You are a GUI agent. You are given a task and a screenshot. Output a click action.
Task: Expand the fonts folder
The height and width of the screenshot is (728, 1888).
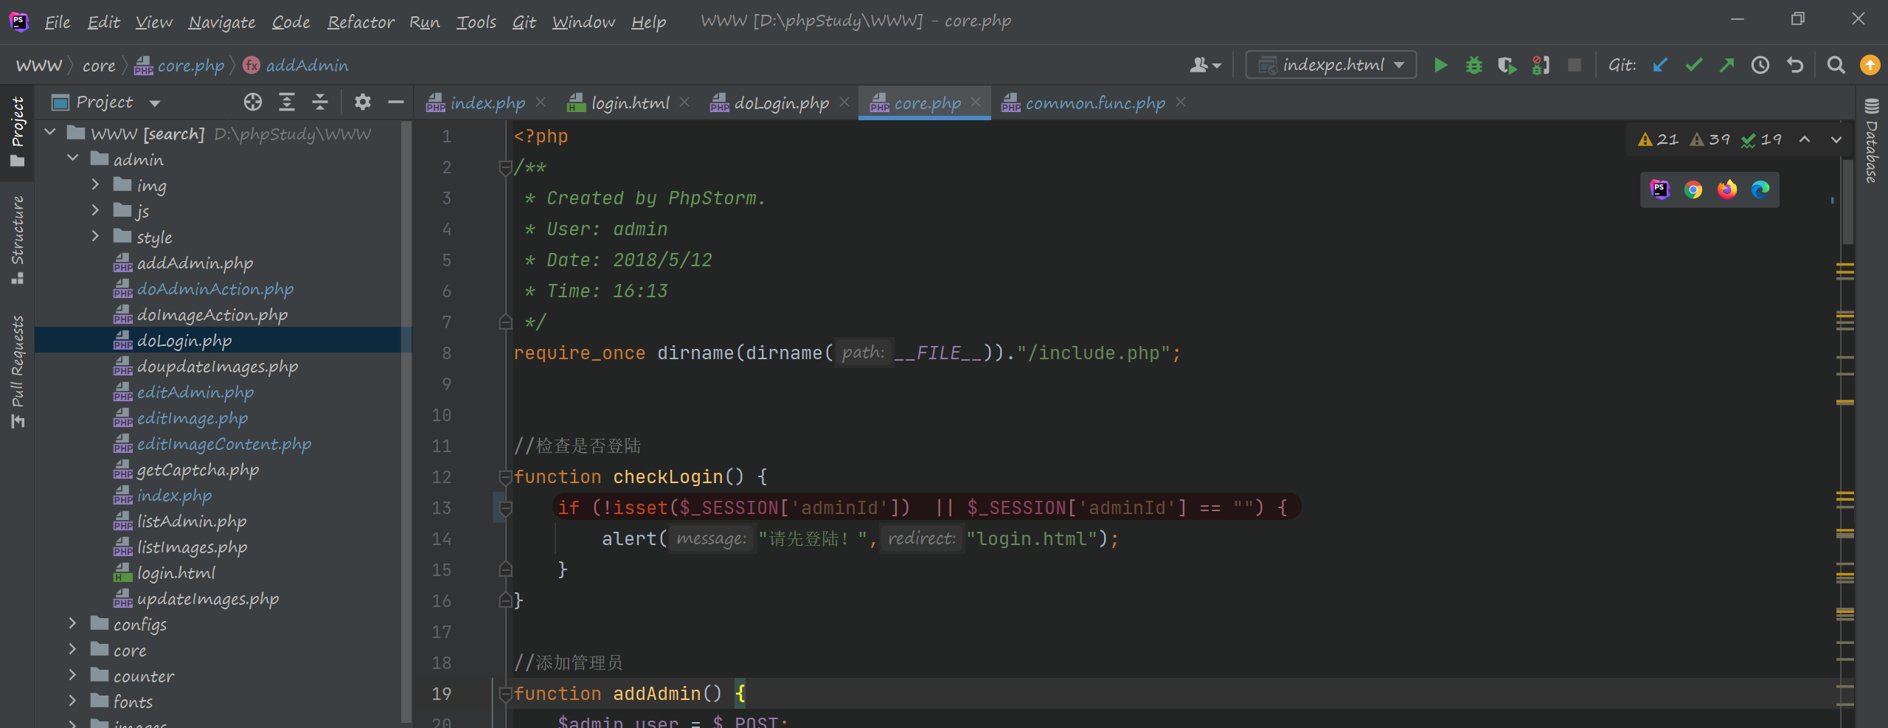point(73,701)
